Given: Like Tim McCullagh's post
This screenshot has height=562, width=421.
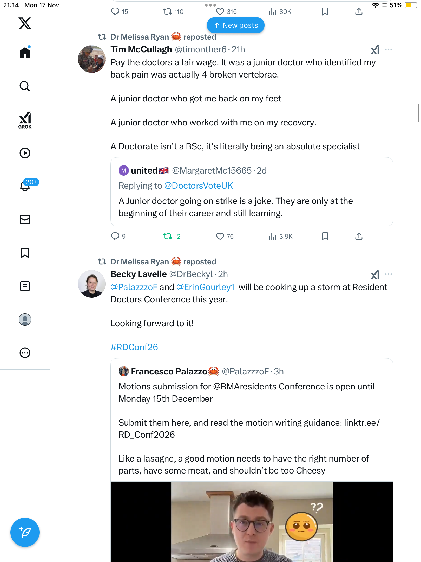Looking at the screenshot, I should coord(220,236).
